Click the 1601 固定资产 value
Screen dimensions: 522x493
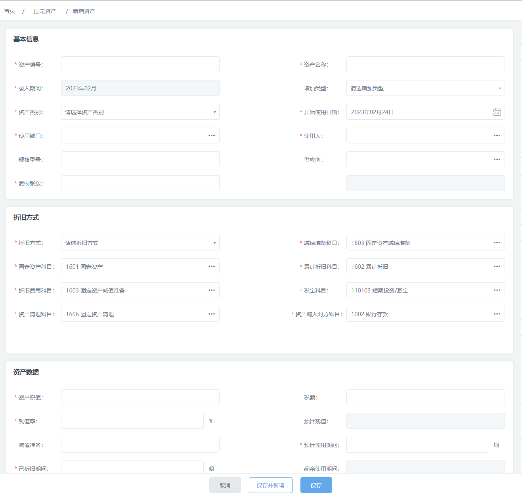(x=84, y=267)
